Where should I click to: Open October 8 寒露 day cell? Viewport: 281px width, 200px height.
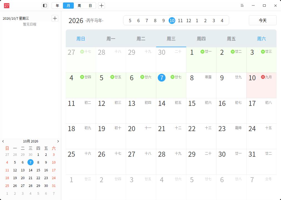click(201, 86)
